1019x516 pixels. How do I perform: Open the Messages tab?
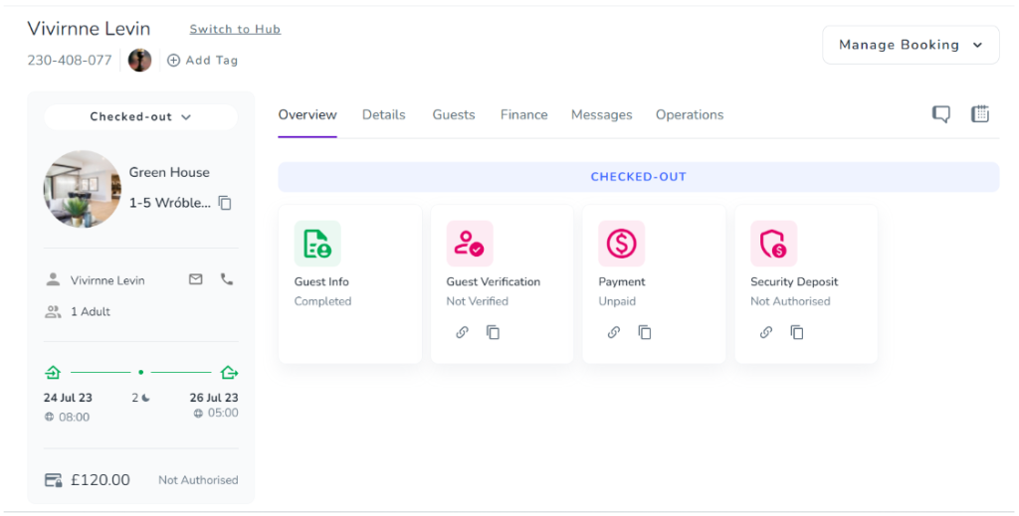click(x=601, y=114)
